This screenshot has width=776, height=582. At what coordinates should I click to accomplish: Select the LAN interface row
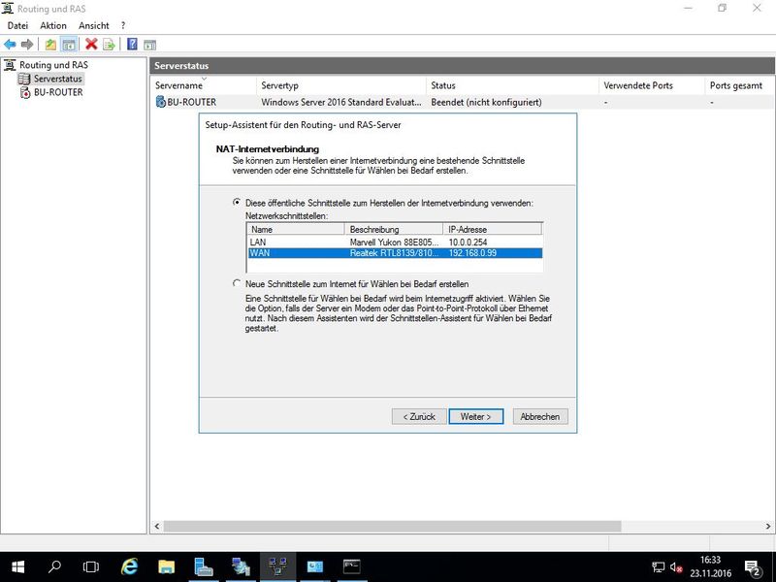395,242
